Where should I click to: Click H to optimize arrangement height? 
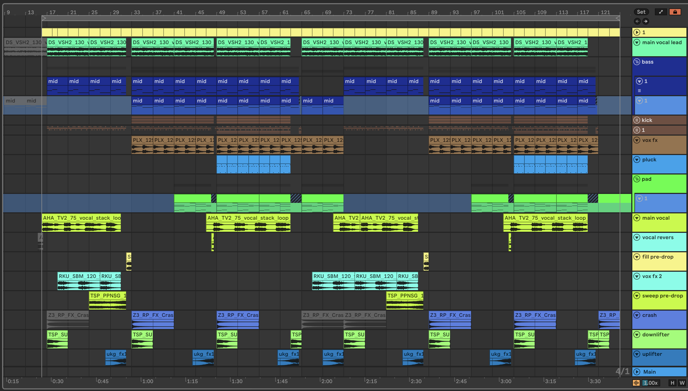[672, 383]
